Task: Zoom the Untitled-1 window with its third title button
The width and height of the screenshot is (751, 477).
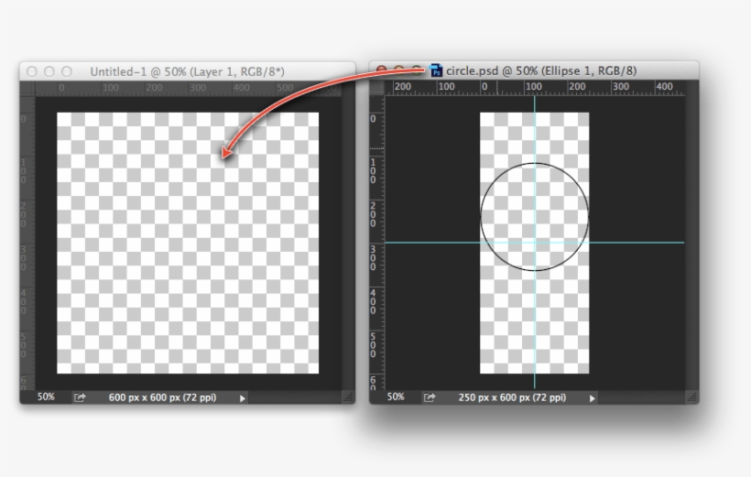Action: coord(67,71)
